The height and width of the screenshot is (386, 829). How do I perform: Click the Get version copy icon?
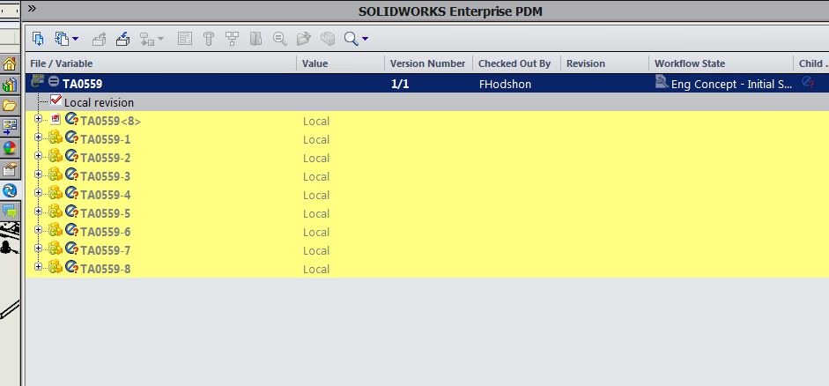point(62,39)
